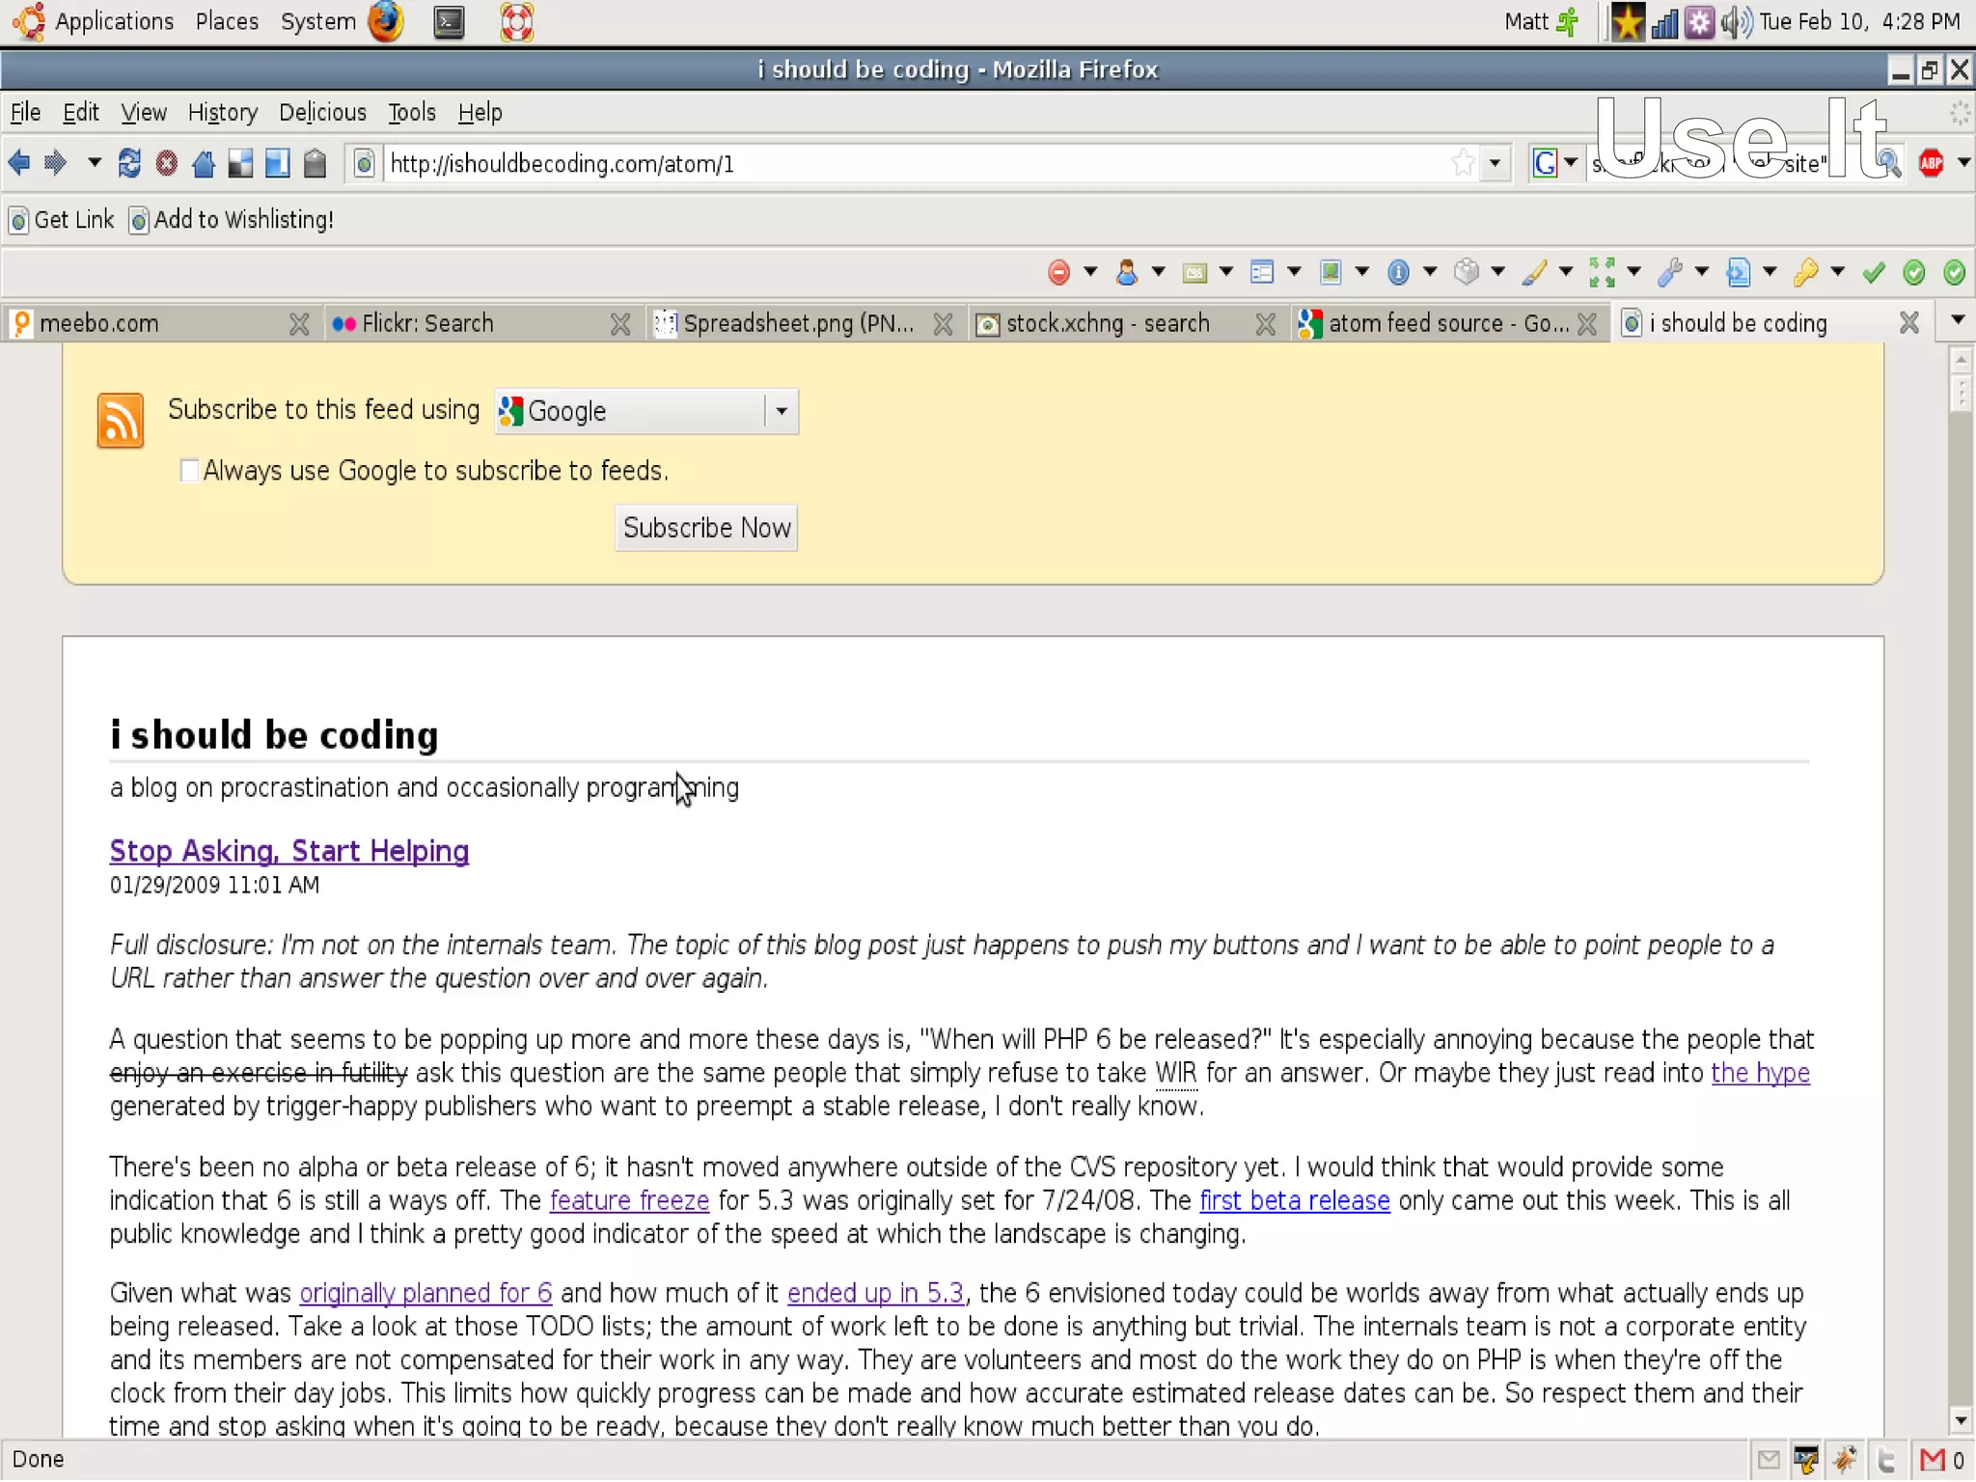
Task: Expand the URL bar history dropdown
Action: [x=1495, y=163]
